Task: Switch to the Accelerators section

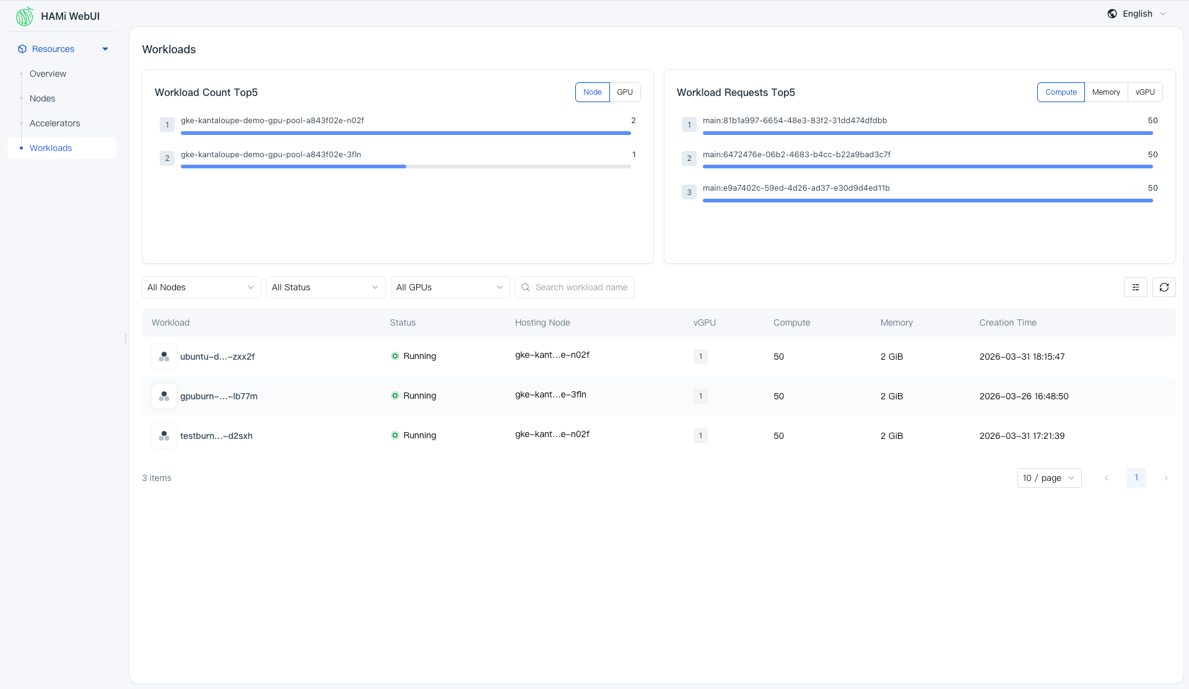Action: (54, 123)
